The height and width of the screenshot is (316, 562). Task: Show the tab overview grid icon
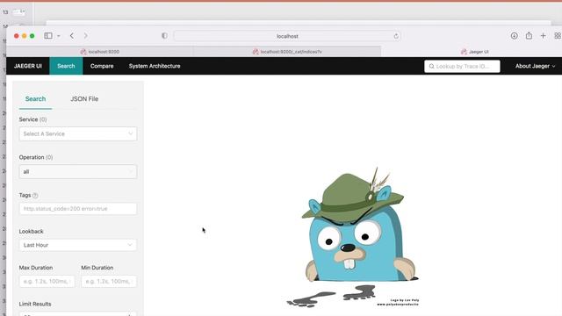558,36
